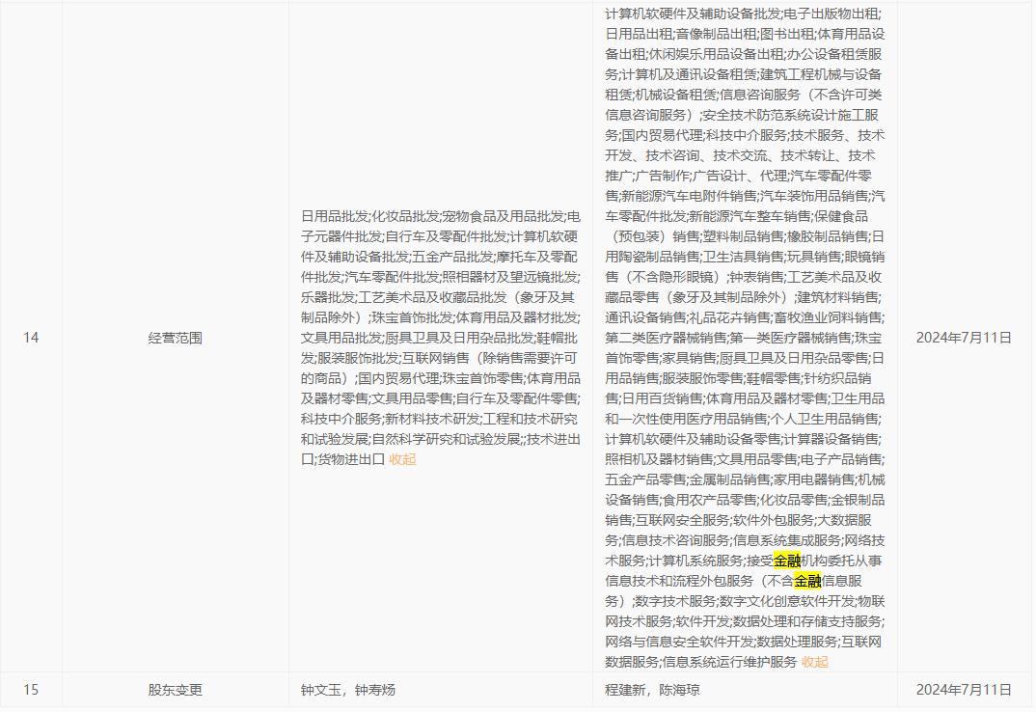Select 钟文玉，钟寿炀 previous shareholders cell
Image resolution: width=1036 pixels, height=712 pixels.
(x=440, y=690)
